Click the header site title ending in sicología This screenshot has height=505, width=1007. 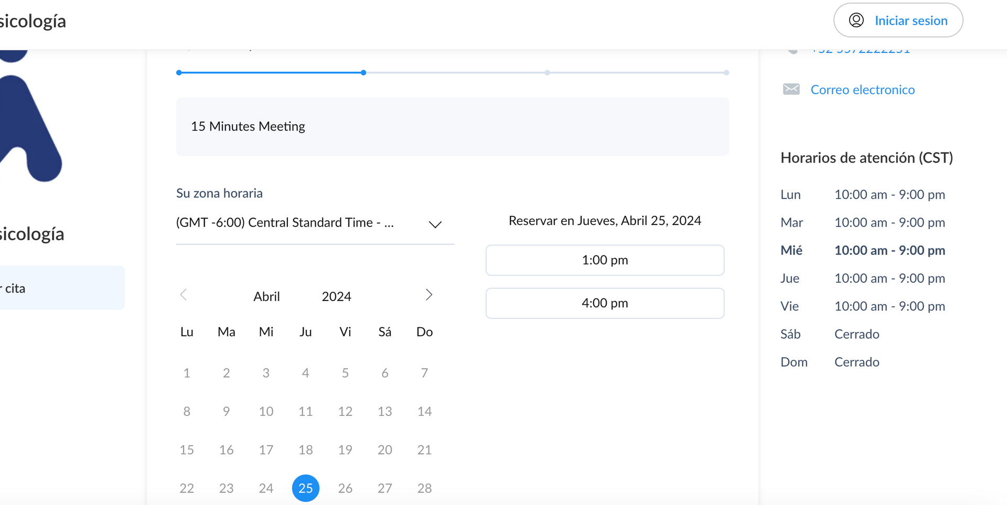33,21
